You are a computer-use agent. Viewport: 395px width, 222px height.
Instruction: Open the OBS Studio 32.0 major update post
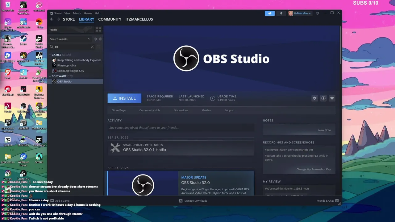(181, 183)
